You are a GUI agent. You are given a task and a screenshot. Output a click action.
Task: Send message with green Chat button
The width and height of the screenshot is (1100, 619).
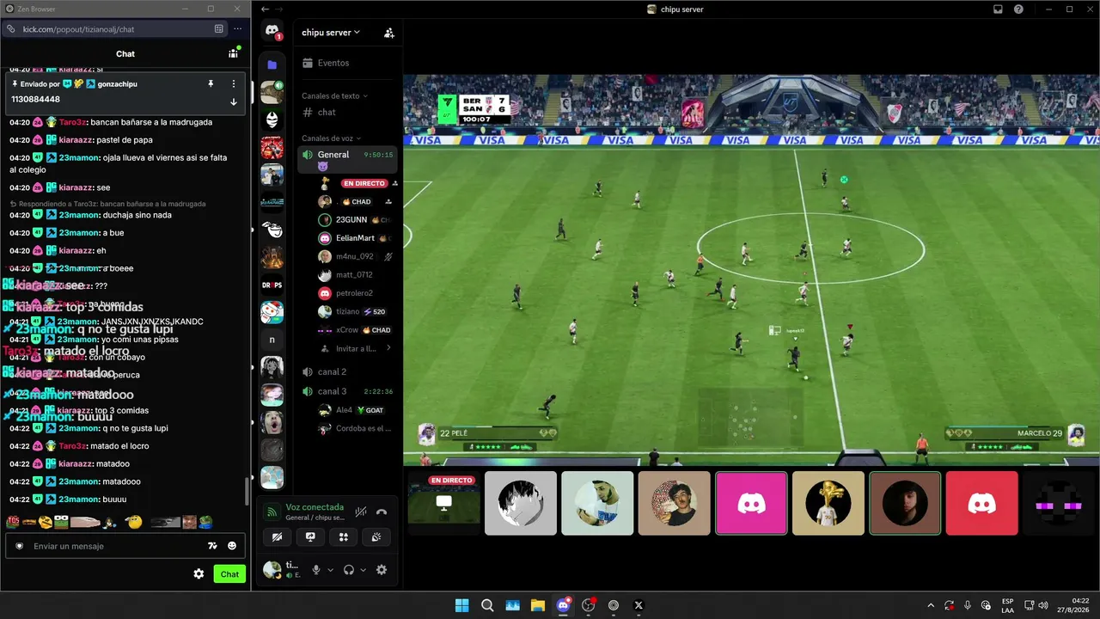coord(229,573)
